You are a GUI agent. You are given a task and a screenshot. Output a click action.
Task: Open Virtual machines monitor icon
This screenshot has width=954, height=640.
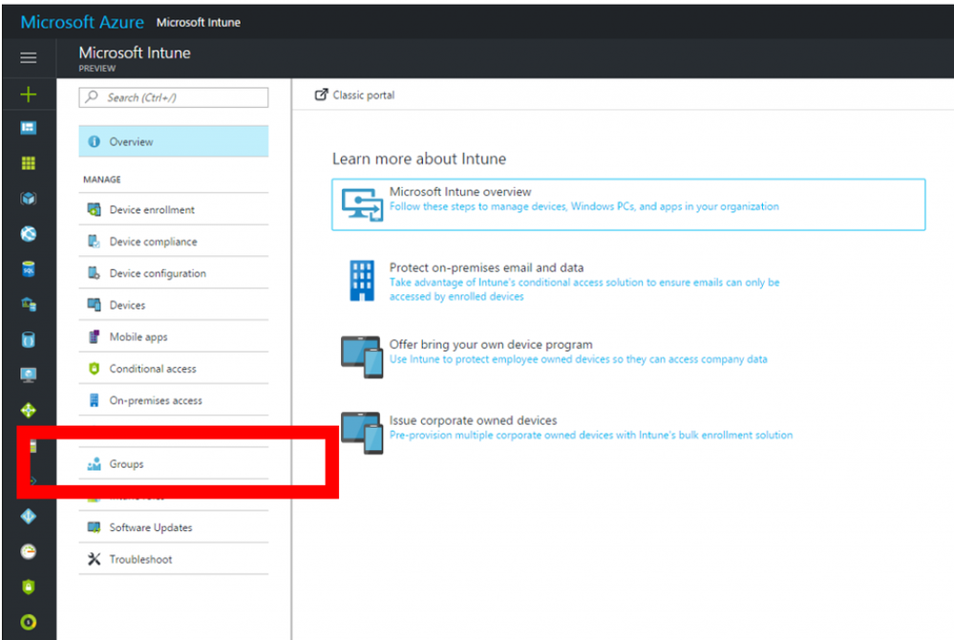28,374
